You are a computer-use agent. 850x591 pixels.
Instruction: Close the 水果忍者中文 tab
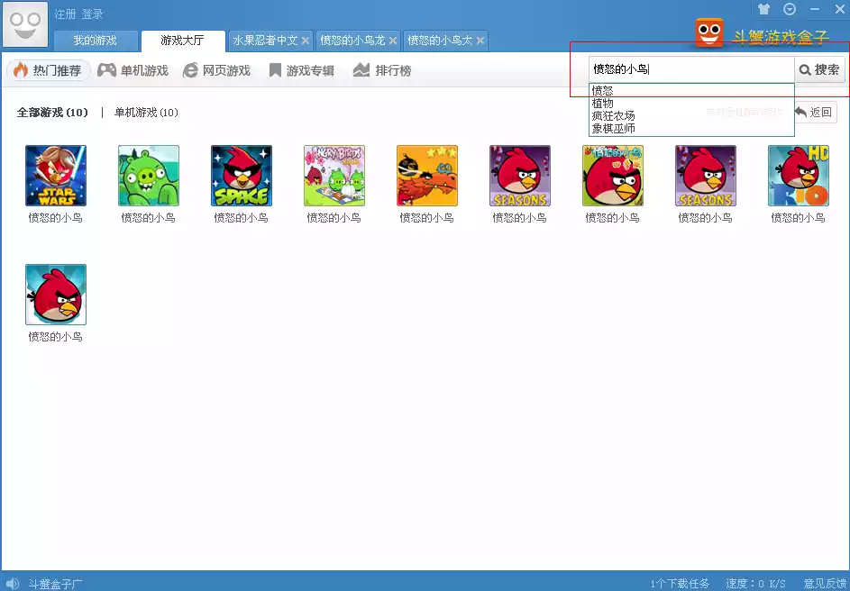point(306,41)
